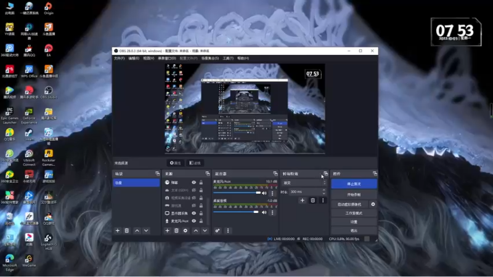Open the 麦克风/Aux channel three-dot menu
493x277 pixels.
pos(272,193)
